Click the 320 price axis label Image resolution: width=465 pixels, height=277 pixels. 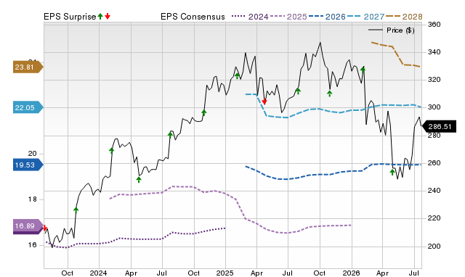[x=434, y=80]
